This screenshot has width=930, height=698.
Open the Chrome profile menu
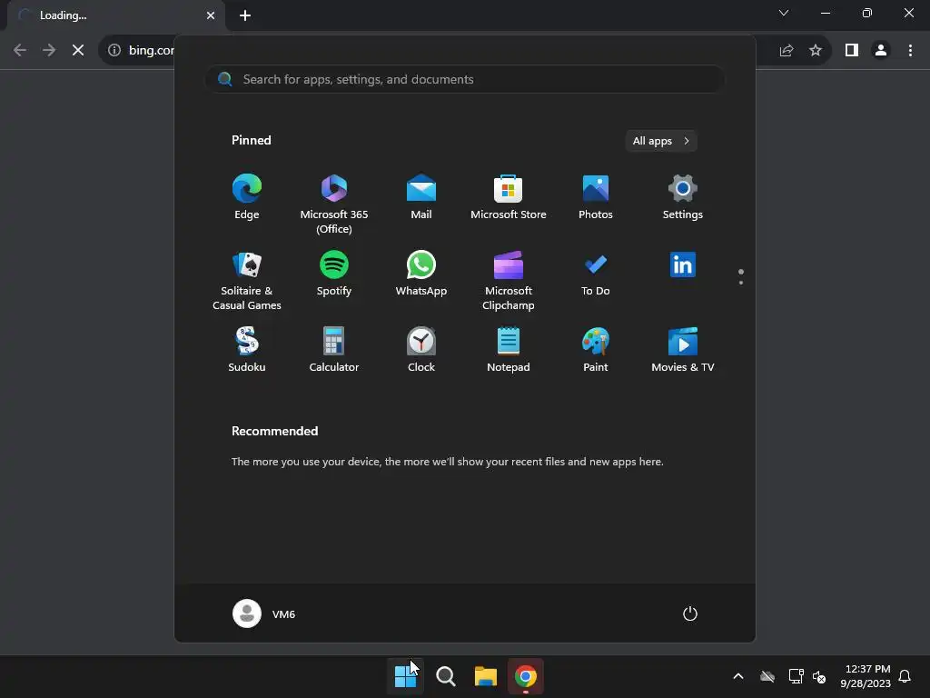coord(881,50)
